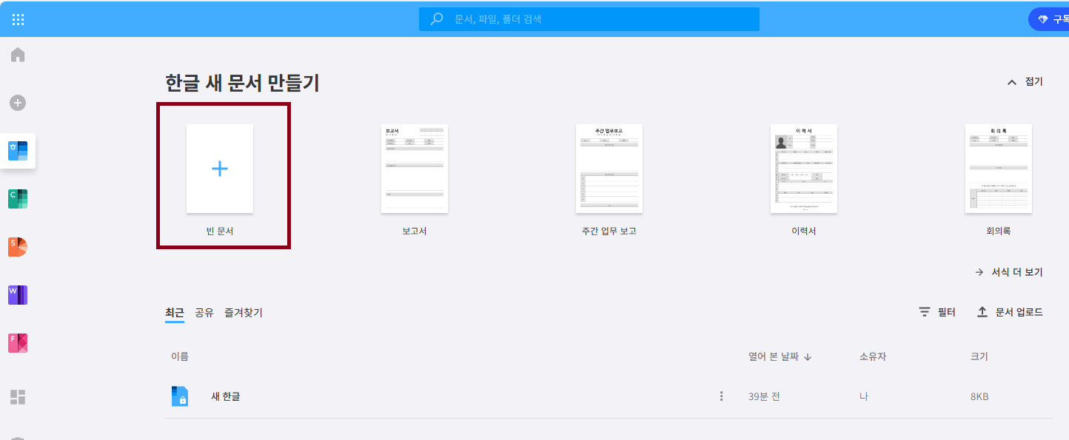This screenshot has height=440, width=1069.
Task: Open the three-dot menu for 새 한글
Action: click(721, 396)
